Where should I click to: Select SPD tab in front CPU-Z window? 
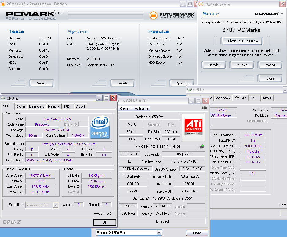click(x=66, y=106)
